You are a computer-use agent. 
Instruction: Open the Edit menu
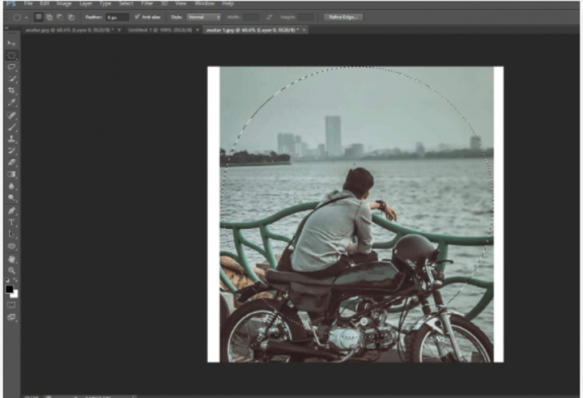pyautogui.click(x=45, y=4)
